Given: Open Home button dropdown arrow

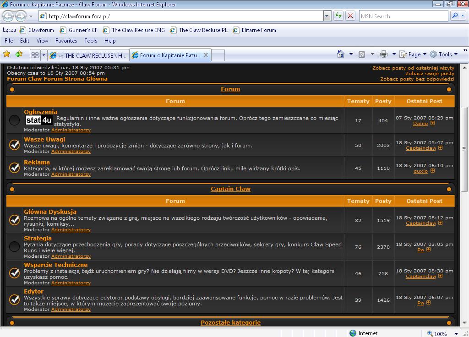Looking at the screenshot, I should click(x=351, y=54).
